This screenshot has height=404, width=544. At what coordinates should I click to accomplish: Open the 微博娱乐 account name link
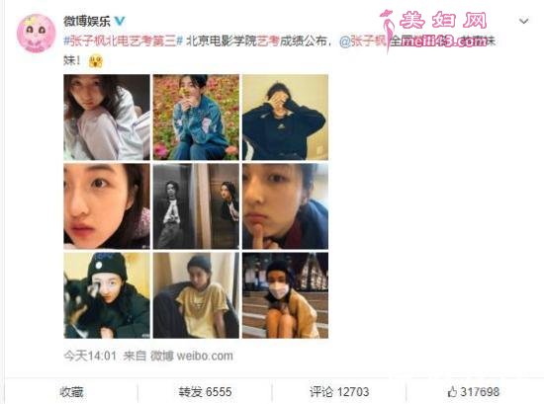tap(87, 21)
